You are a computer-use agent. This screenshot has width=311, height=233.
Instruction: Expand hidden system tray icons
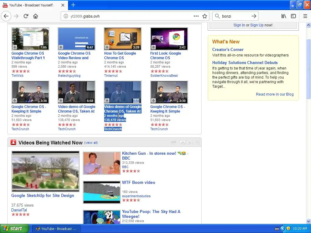[283, 229]
